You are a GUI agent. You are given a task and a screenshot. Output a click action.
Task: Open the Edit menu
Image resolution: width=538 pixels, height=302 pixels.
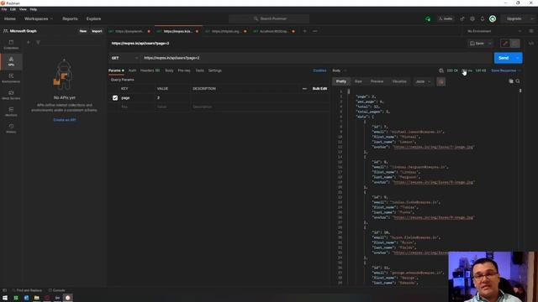coord(13,9)
